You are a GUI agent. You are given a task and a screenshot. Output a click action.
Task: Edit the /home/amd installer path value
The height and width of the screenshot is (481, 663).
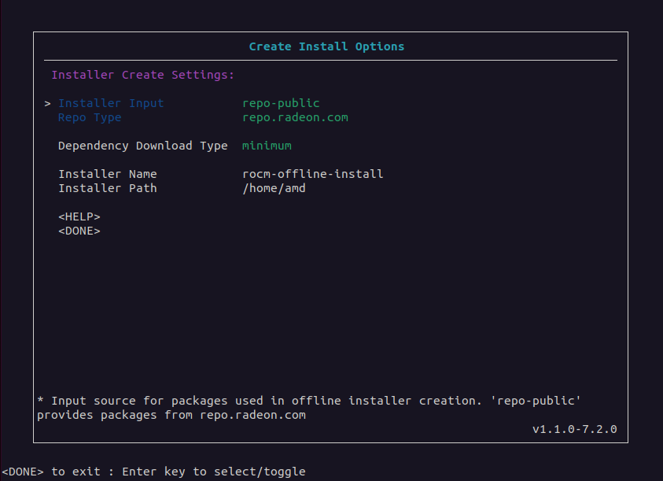(x=274, y=188)
